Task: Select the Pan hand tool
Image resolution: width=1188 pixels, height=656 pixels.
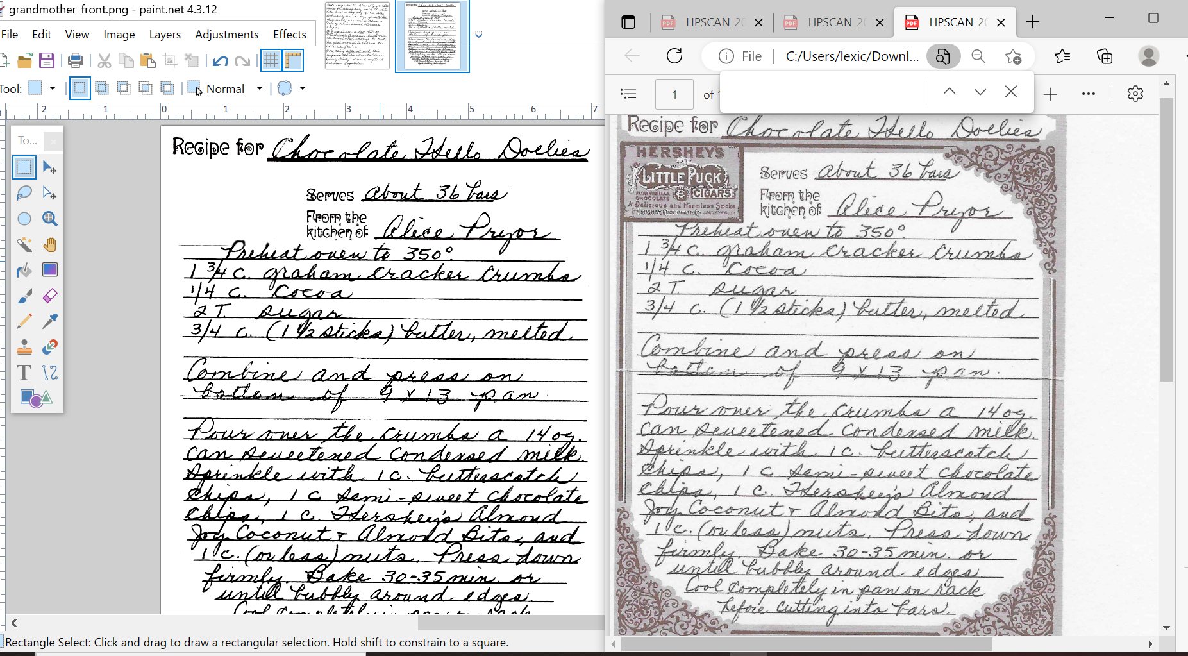Action: coord(49,244)
